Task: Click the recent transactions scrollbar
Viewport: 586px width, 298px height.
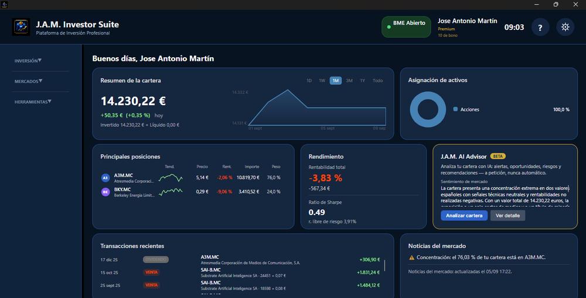Action: coord(384,265)
